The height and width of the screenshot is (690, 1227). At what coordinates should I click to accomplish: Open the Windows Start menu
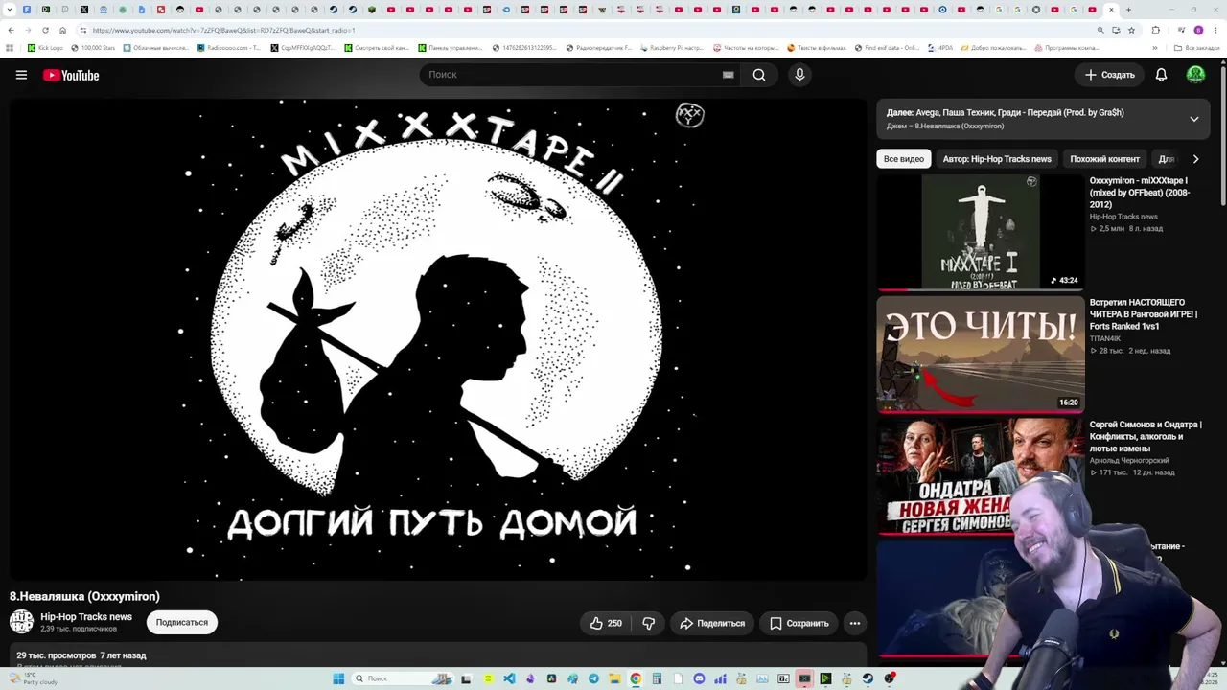[338, 678]
